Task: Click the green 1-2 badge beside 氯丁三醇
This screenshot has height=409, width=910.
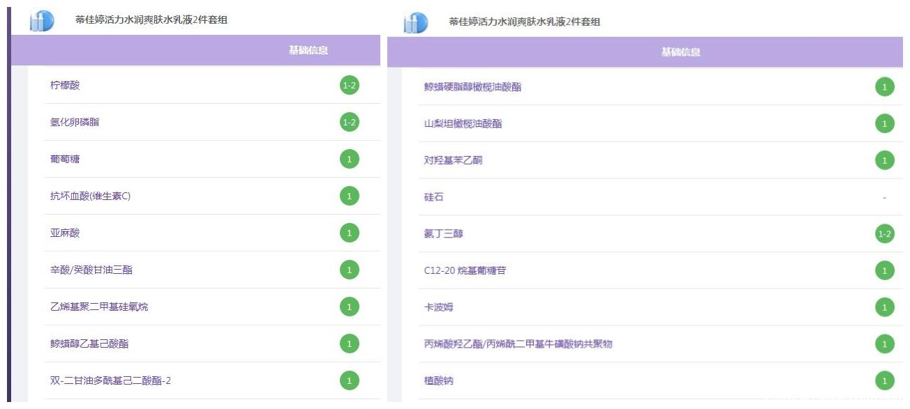Action: click(x=884, y=234)
